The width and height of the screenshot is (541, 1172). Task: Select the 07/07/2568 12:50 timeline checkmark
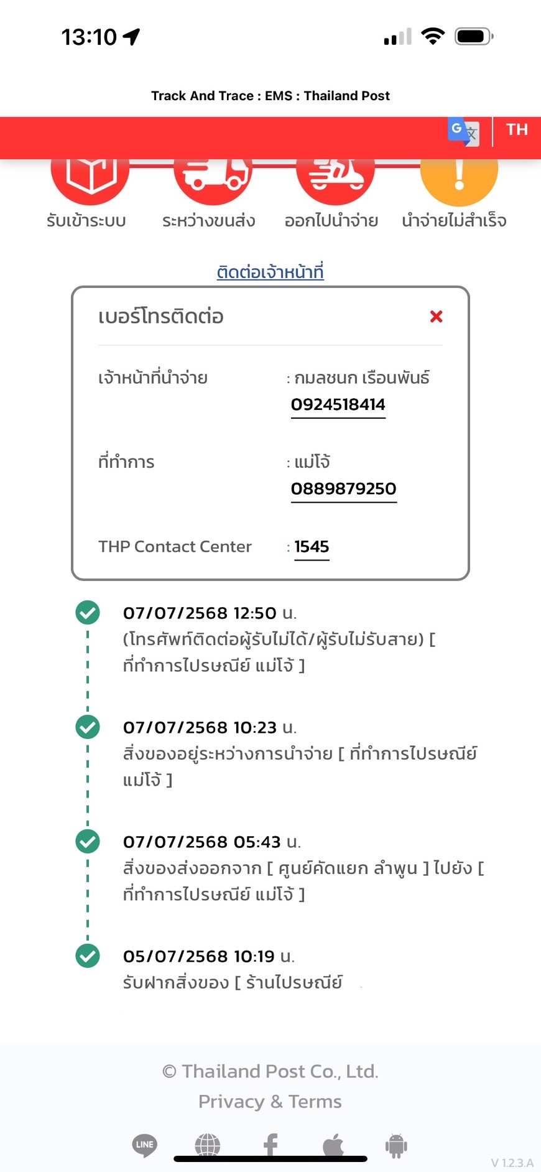click(x=88, y=612)
